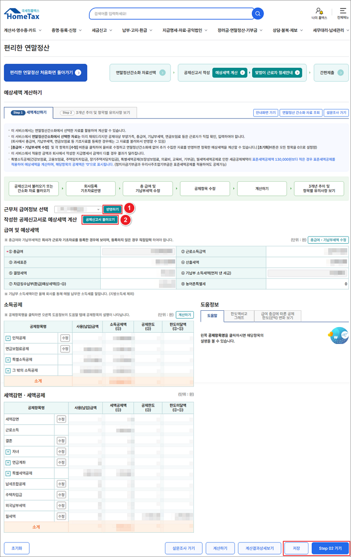351x557 pixels.
Task: Click 기납부 소득세액 input field
Action: [x=307, y=273]
